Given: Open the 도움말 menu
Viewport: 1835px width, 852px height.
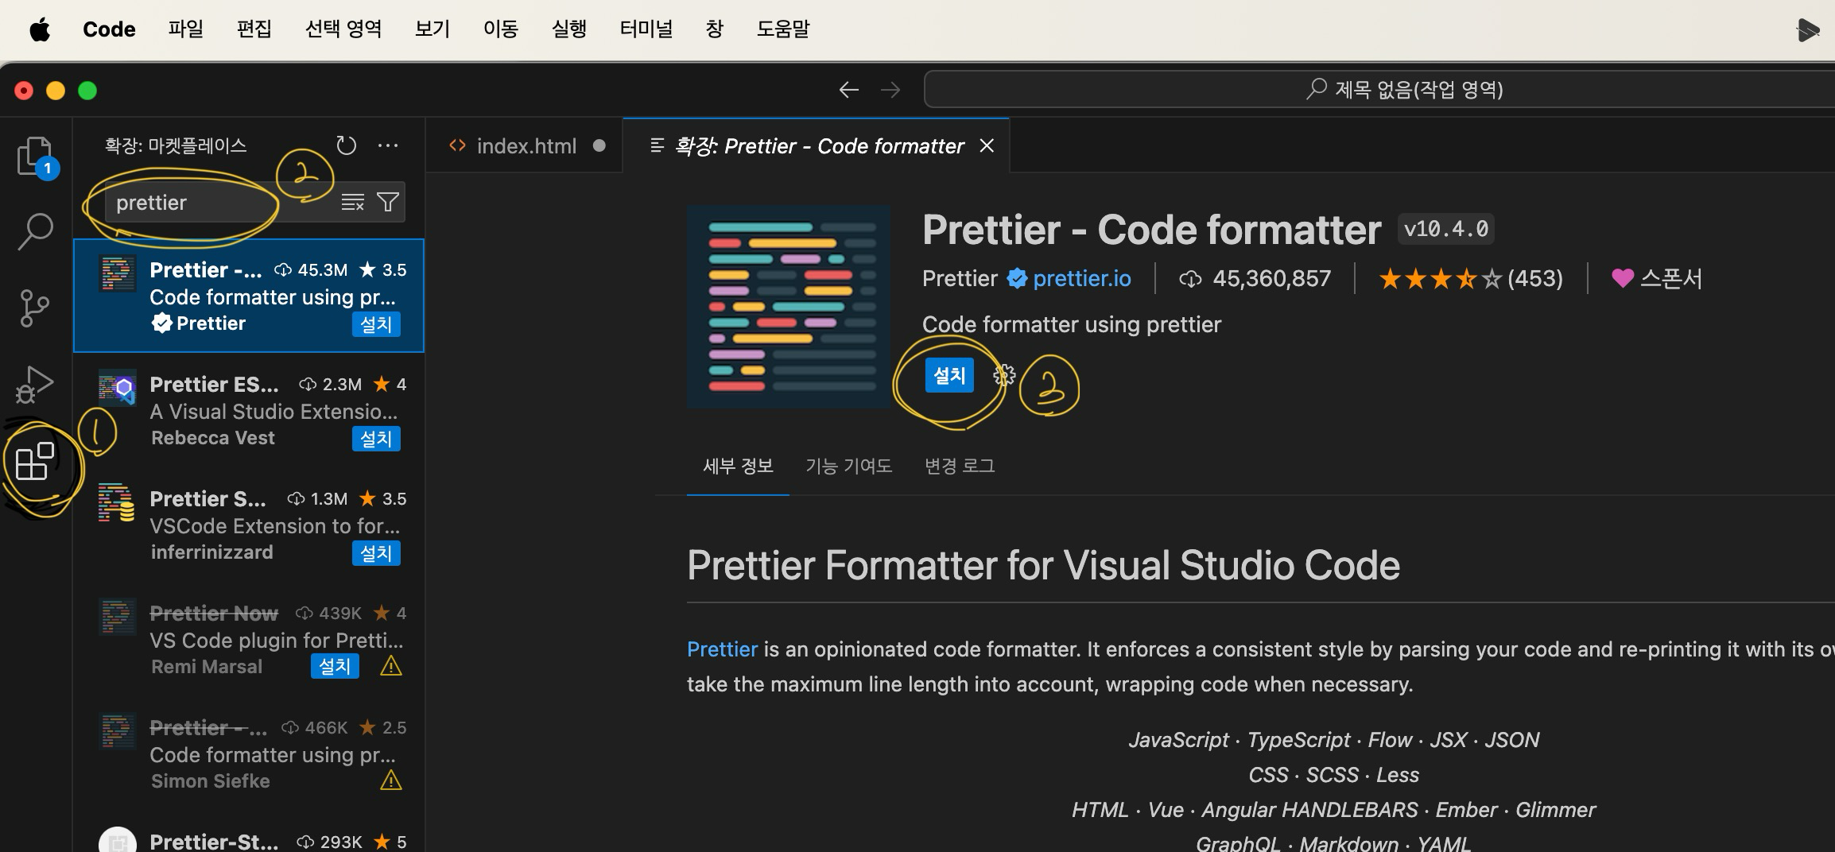Looking at the screenshot, I should [783, 29].
